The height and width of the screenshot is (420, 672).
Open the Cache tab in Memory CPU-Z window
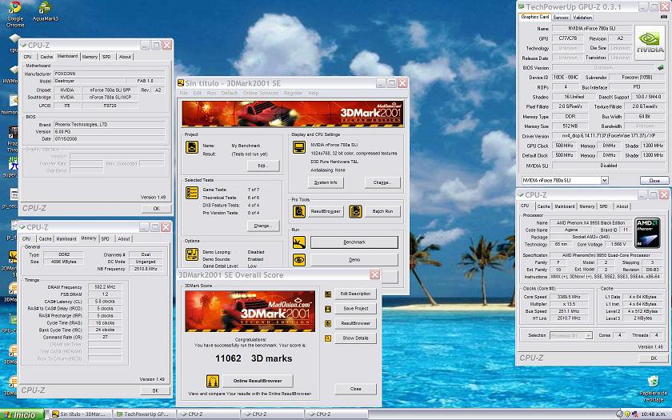(45, 238)
